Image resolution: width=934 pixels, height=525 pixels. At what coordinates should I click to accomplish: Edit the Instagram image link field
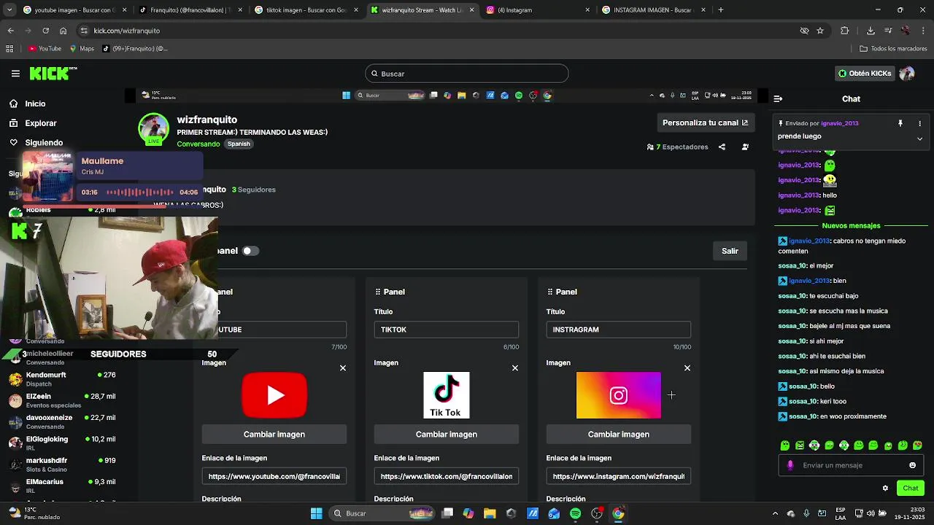tap(619, 476)
